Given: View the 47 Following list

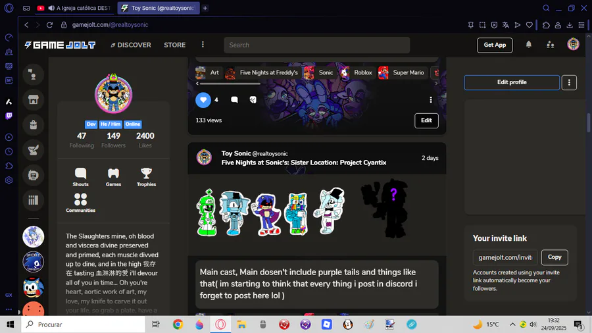Looking at the screenshot, I should 82,140.
